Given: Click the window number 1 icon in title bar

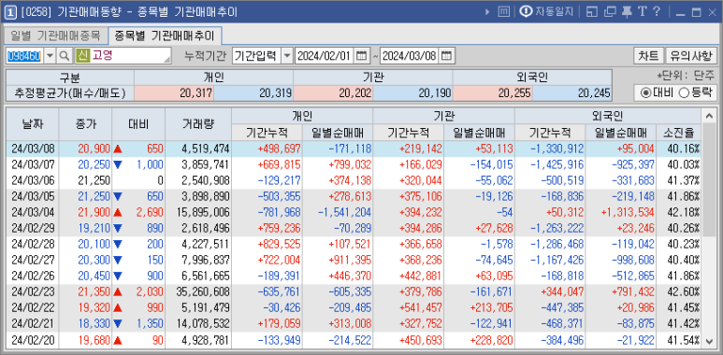Looking at the screenshot, I should coord(11,12).
